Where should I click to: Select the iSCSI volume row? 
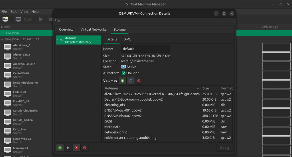168,121
